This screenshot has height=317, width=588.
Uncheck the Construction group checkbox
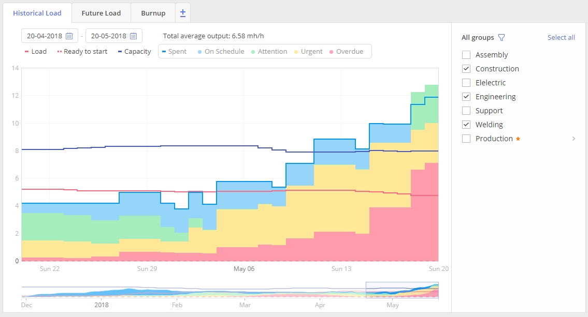click(x=466, y=69)
